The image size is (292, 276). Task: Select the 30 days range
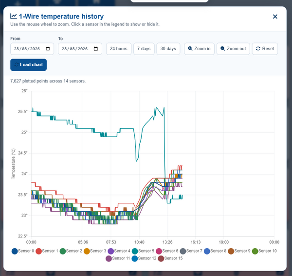point(168,49)
